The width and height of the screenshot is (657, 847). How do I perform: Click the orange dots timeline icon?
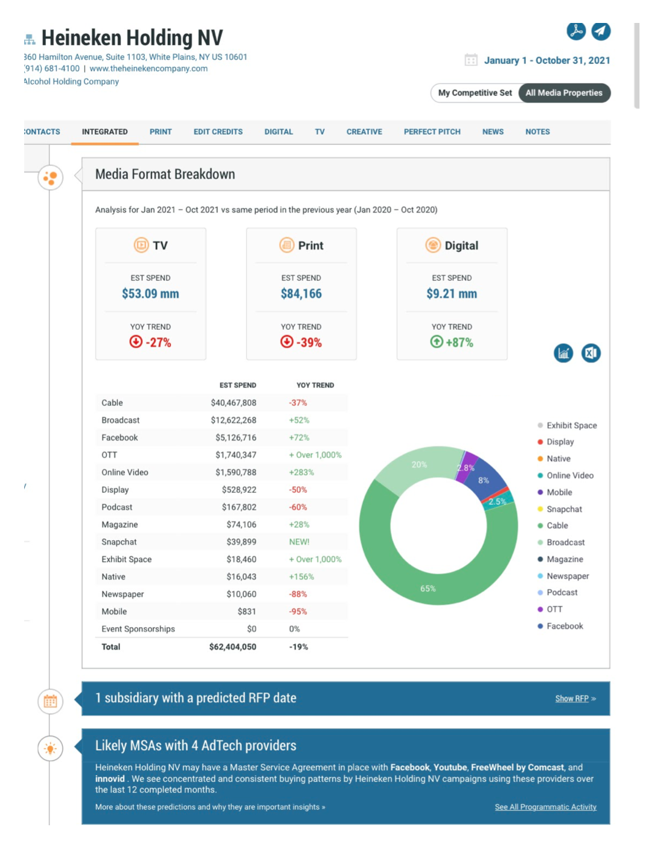click(50, 178)
